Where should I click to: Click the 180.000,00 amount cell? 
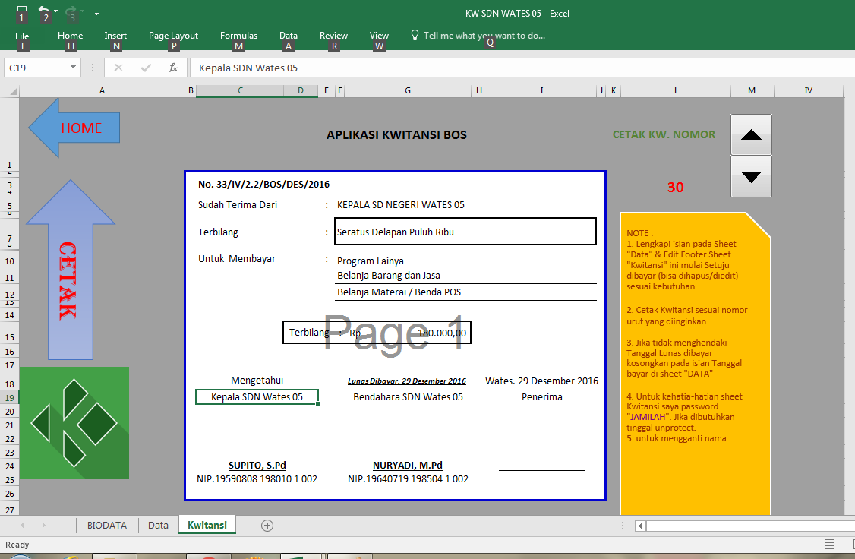pyautogui.click(x=408, y=333)
